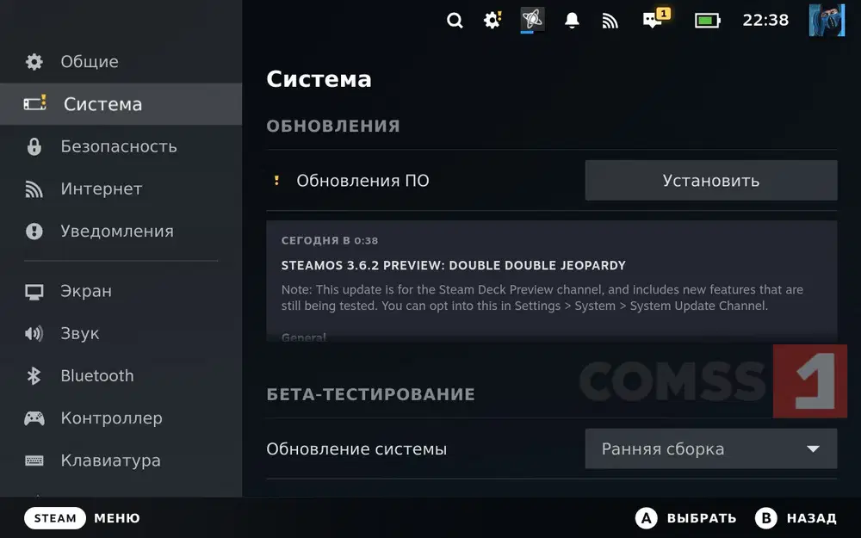Select the Общие gear icon
This screenshot has width=861, height=538.
[x=34, y=61]
